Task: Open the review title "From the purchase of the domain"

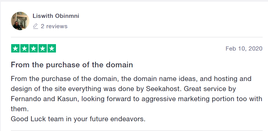Action: [x=72, y=65]
